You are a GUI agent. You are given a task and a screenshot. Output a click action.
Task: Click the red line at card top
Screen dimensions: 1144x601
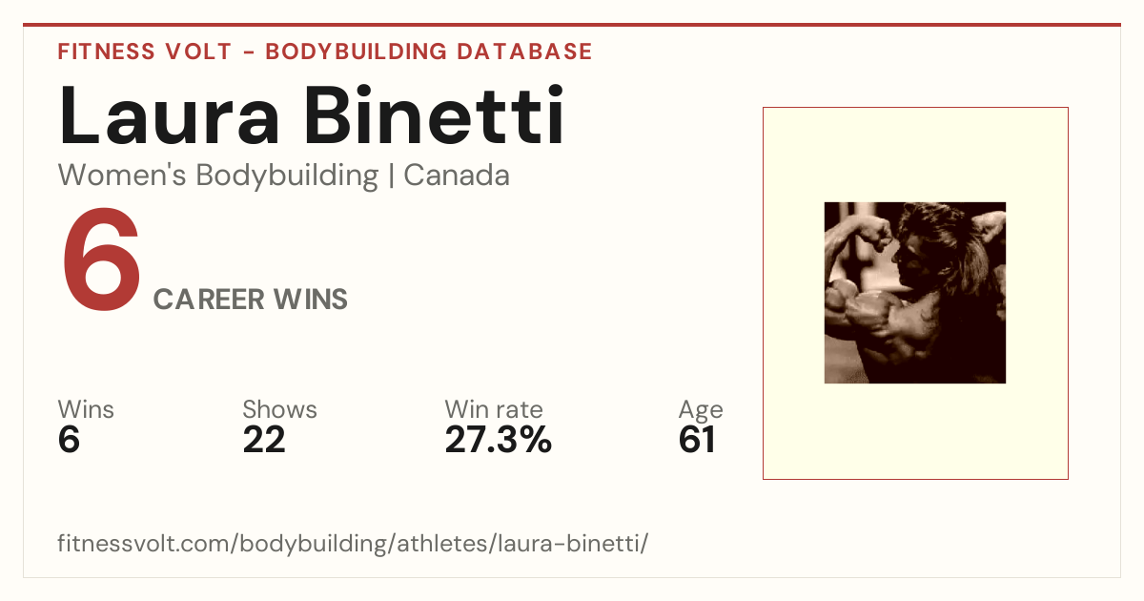tap(572, 25)
